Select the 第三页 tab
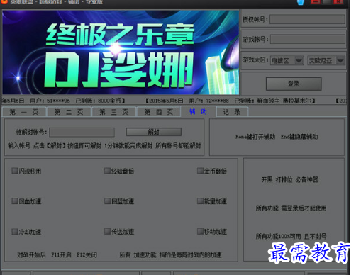The height and width of the screenshot is (275, 356). tap(113, 112)
